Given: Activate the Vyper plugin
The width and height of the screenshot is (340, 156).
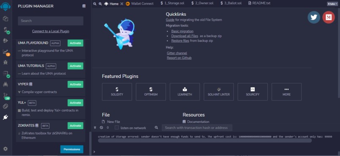Looking at the screenshot, I should [x=75, y=84].
